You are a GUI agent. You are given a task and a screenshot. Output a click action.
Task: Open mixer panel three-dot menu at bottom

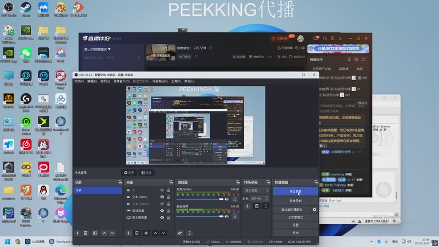[189, 233]
